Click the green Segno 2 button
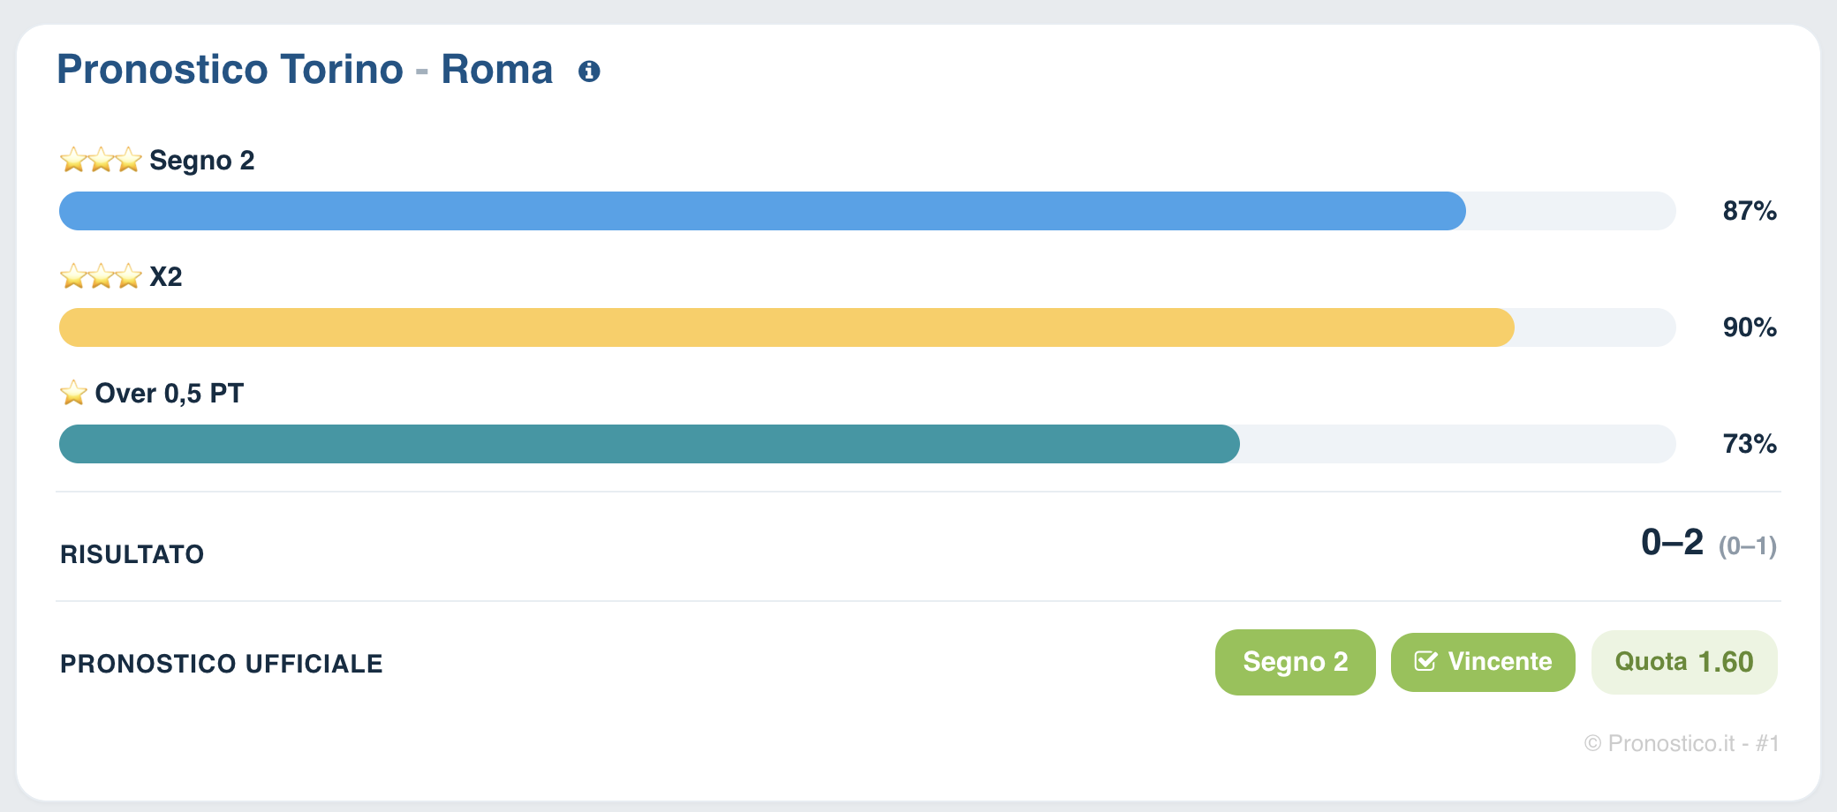Image resolution: width=1837 pixels, height=812 pixels. [x=1295, y=662]
